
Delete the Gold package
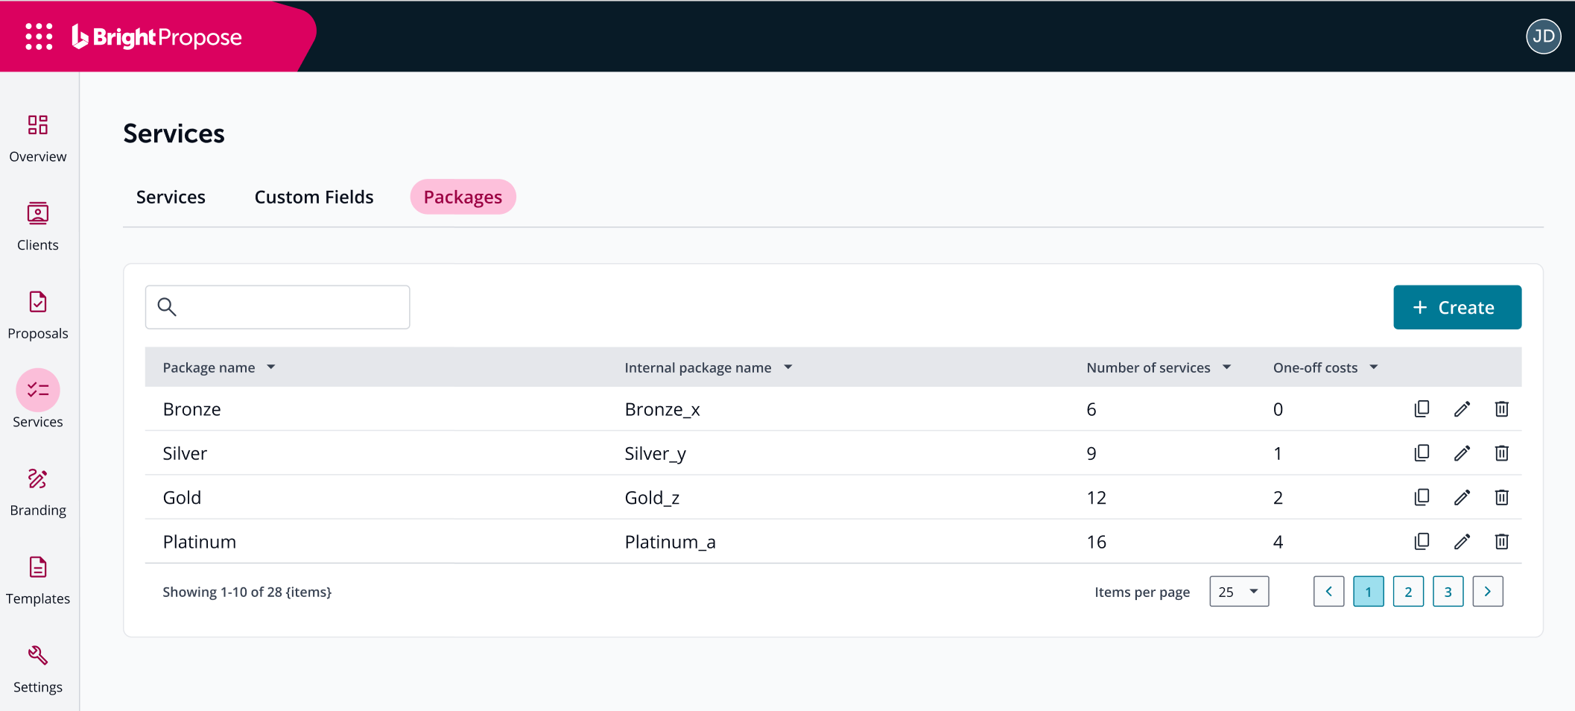coord(1501,497)
